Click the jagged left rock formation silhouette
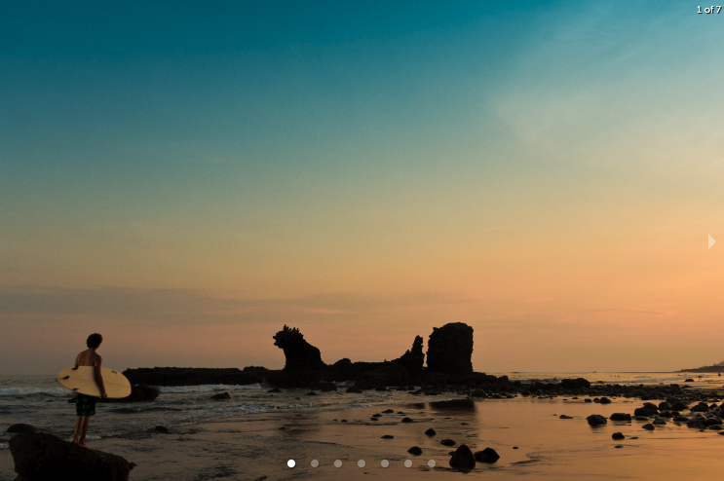Screen dimensions: 724x481 [x=296, y=351]
